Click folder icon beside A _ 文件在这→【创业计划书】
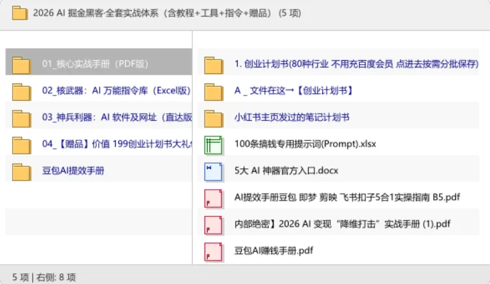 (x=214, y=92)
